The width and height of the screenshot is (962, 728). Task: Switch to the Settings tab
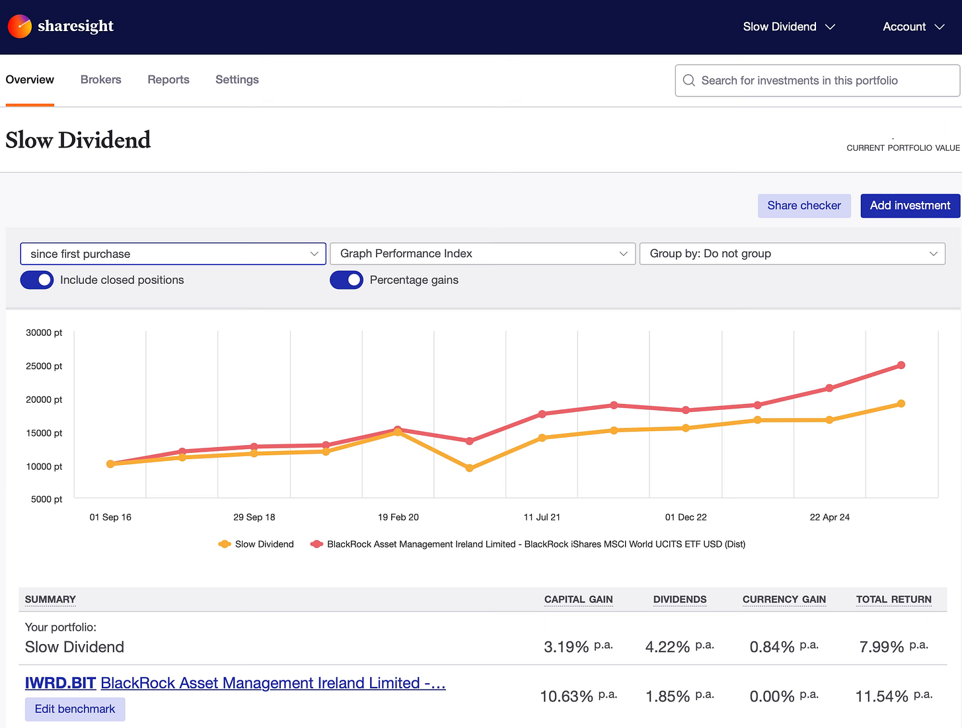(237, 80)
